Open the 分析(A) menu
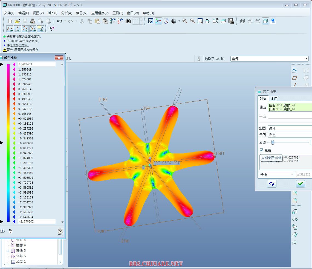 pos(67,13)
